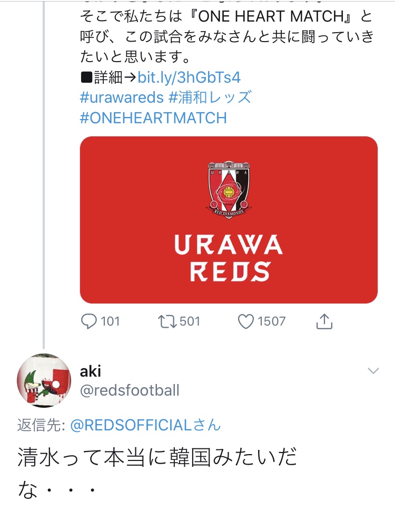Open the bit.ly/3hGbTs4 link
Viewport: 395px width, 521px height.
[x=189, y=77]
